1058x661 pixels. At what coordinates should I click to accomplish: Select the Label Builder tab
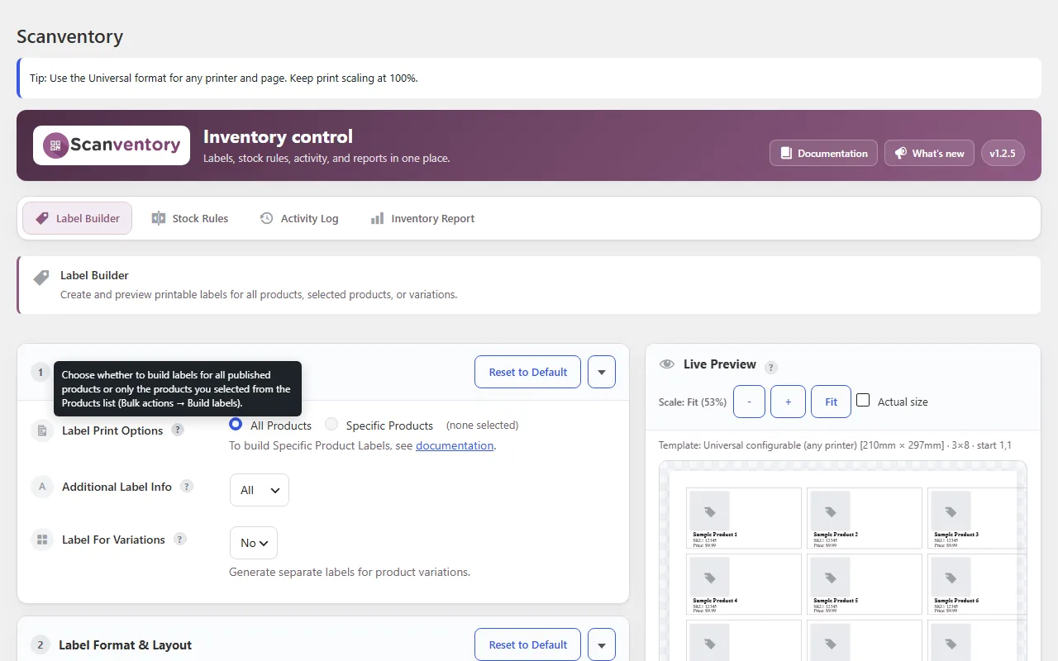coord(78,218)
